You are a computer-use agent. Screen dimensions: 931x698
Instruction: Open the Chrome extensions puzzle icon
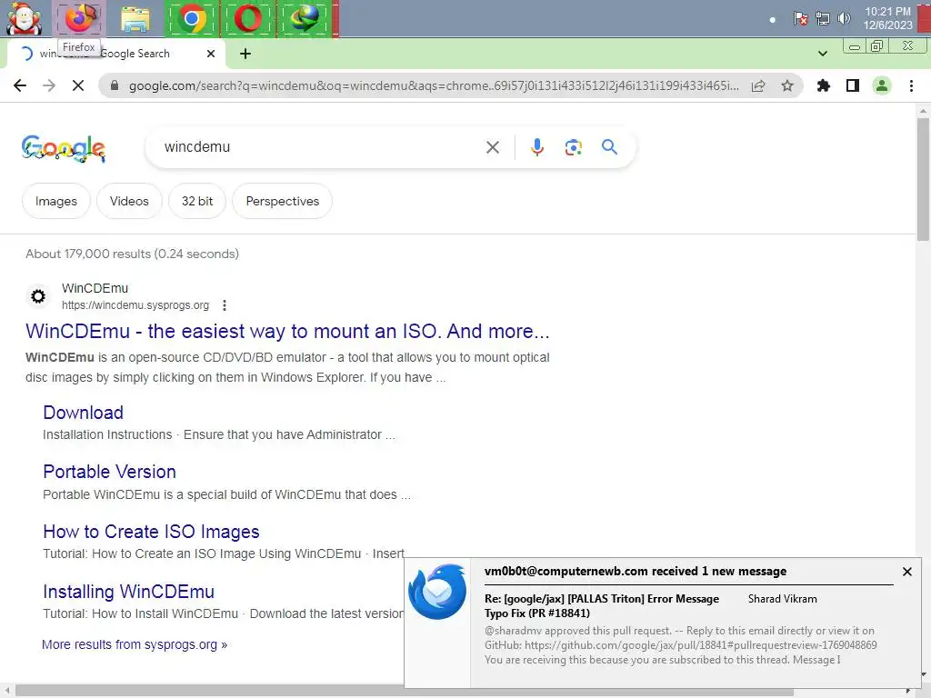coord(824,86)
